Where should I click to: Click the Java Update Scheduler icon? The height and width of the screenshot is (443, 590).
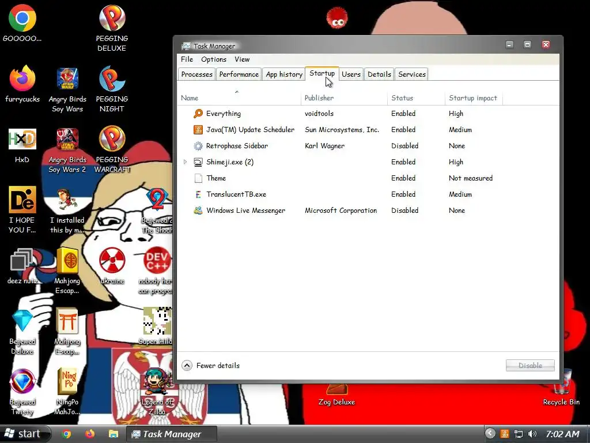[198, 130]
